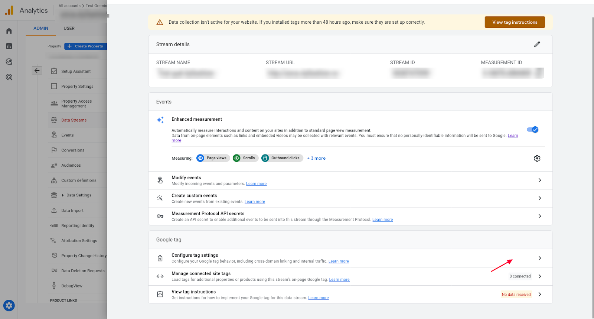Viewport: 594px width, 319px height.
Task: Open Reporting Identity menu item
Action: (77, 226)
